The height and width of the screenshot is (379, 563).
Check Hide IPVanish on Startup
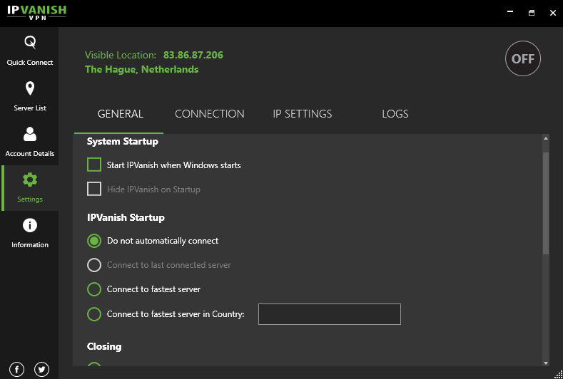point(94,189)
